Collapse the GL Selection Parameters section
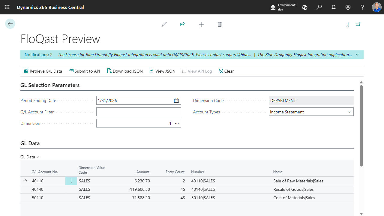Screen dimensions: 384x216 click(x=50, y=85)
